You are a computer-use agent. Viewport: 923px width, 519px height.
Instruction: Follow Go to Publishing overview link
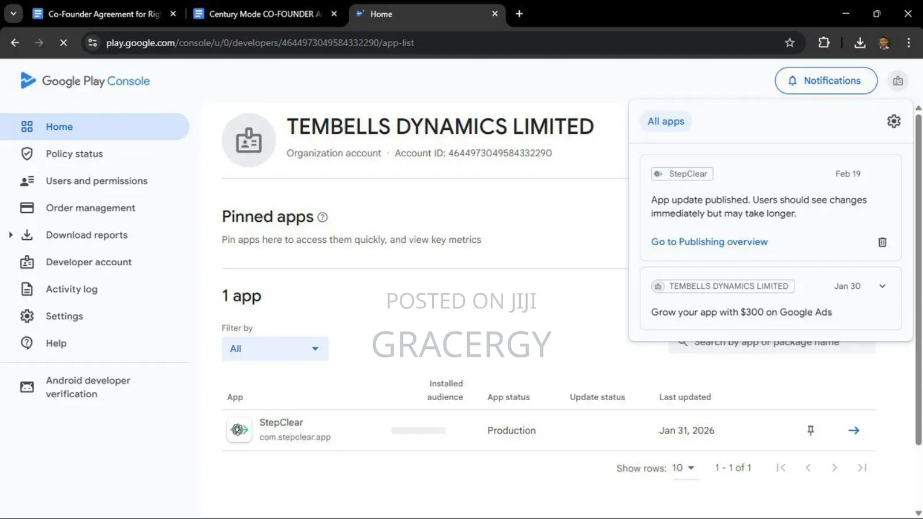(710, 242)
